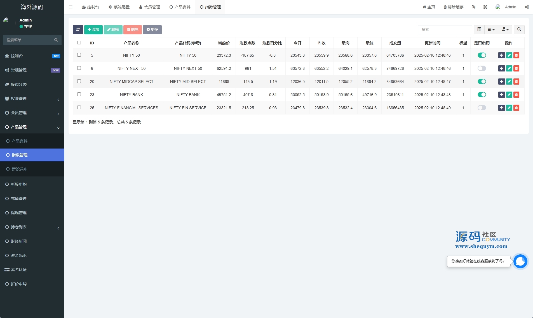Click the drag handle icon for NIFTY 50
Screen dimensions: 533x318
click(501, 55)
